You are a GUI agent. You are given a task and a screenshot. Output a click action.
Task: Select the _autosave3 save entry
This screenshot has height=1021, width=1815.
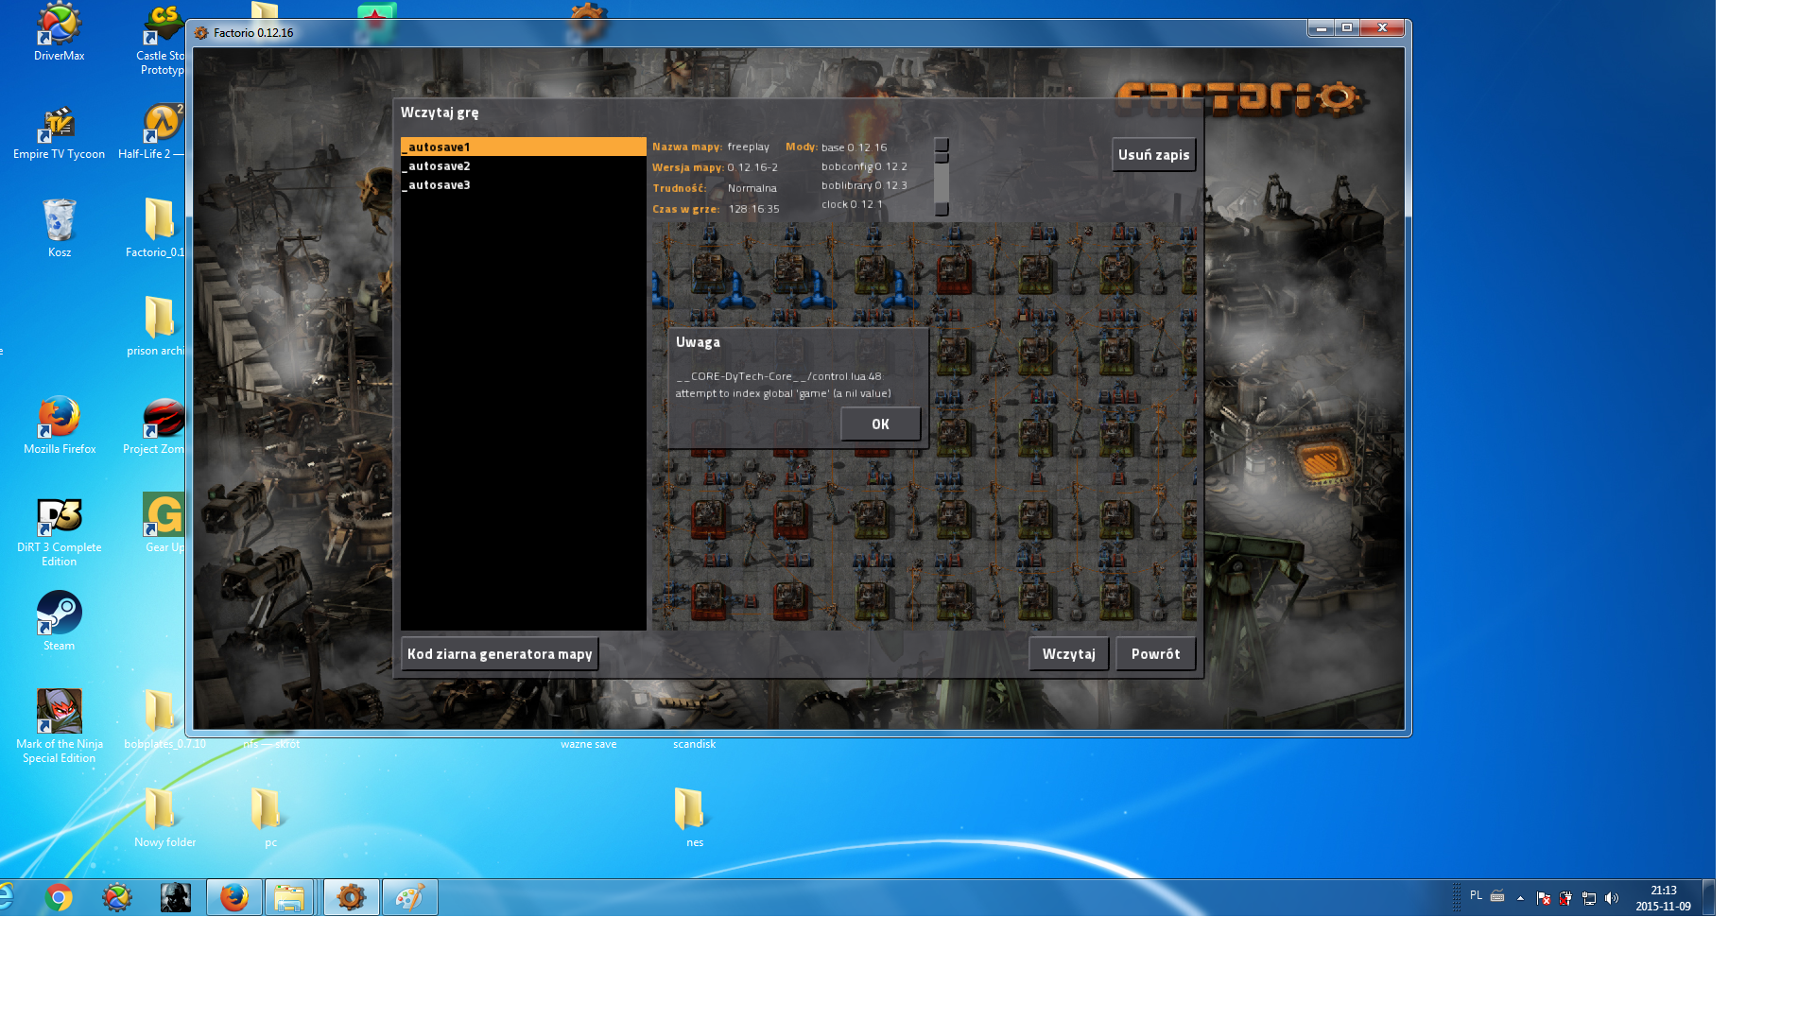point(523,184)
